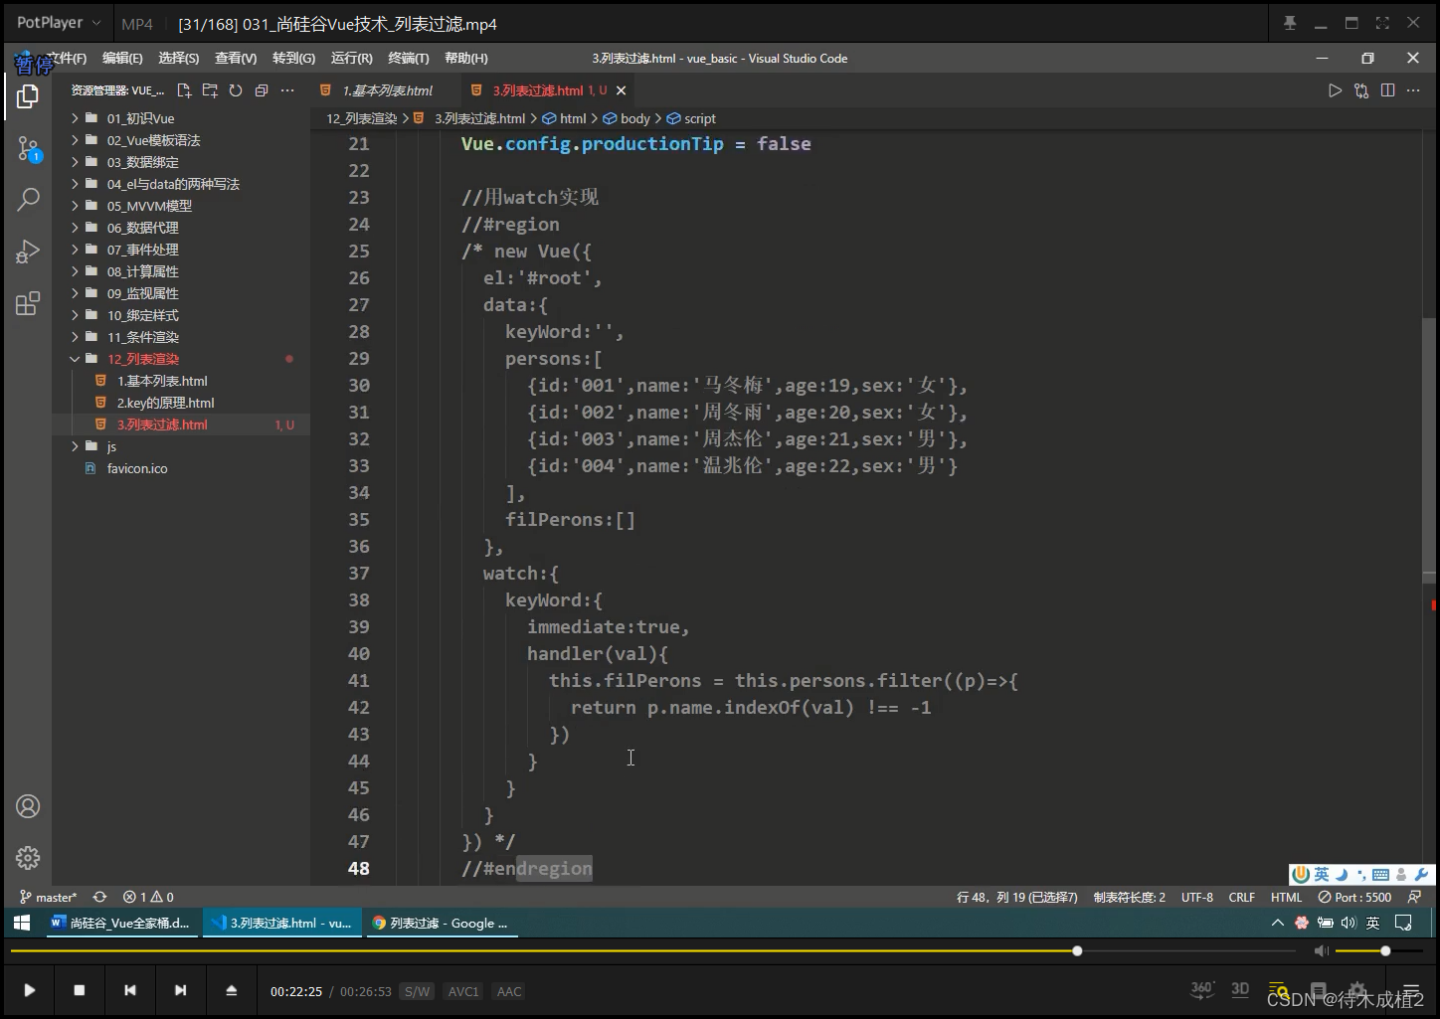Image resolution: width=1440 pixels, height=1019 pixels.
Task: Run the file with the editor play icon
Action: (x=1335, y=90)
